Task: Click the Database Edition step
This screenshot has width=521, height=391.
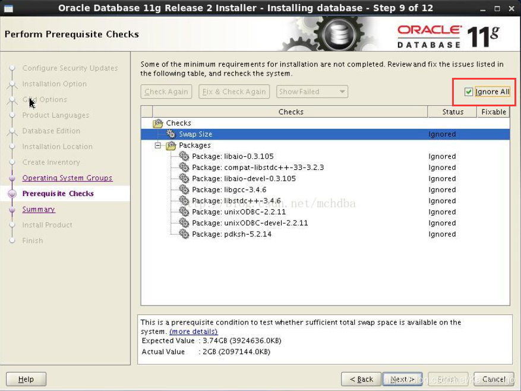Action: click(x=51, y=131)
